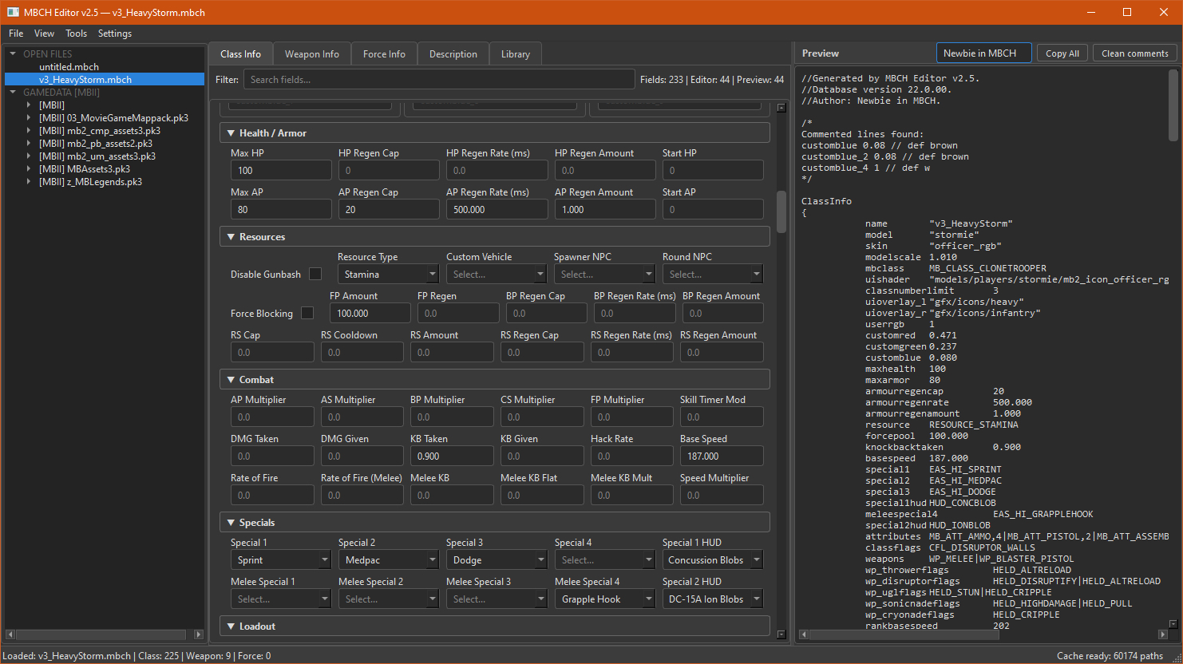The height and width of the screenshot is (664, 1183).
Task: Click the Search fields filter box
Action: (x=440, y=80)
